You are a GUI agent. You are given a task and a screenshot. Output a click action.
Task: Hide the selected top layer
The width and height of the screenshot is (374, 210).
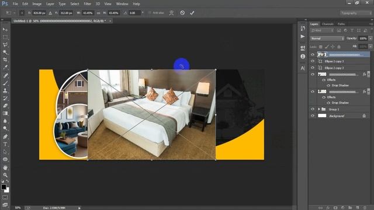coord(313,55)
